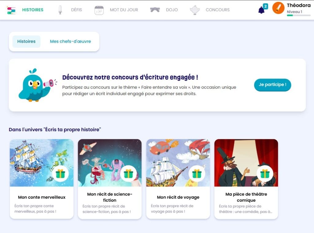Click the Dojo belt icon
The width and height of the screenshot is (314, 233).
point(155,10)
